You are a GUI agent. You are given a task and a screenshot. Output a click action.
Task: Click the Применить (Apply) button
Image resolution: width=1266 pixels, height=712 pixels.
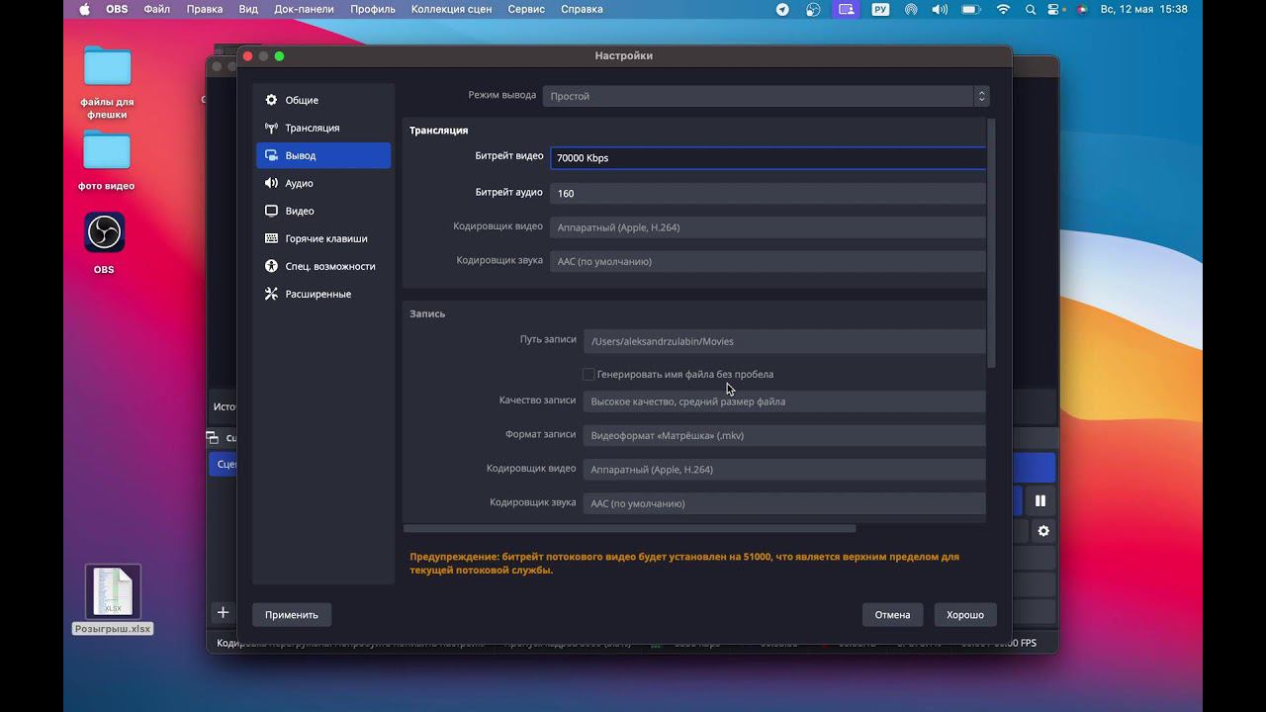pyautogui.click(x=292, y=614)
